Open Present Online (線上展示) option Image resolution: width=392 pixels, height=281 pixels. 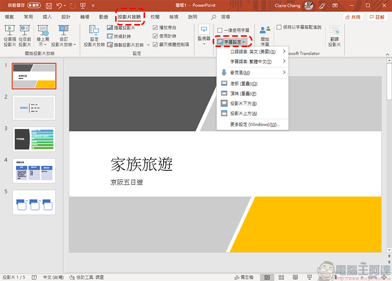click(43, 36)
